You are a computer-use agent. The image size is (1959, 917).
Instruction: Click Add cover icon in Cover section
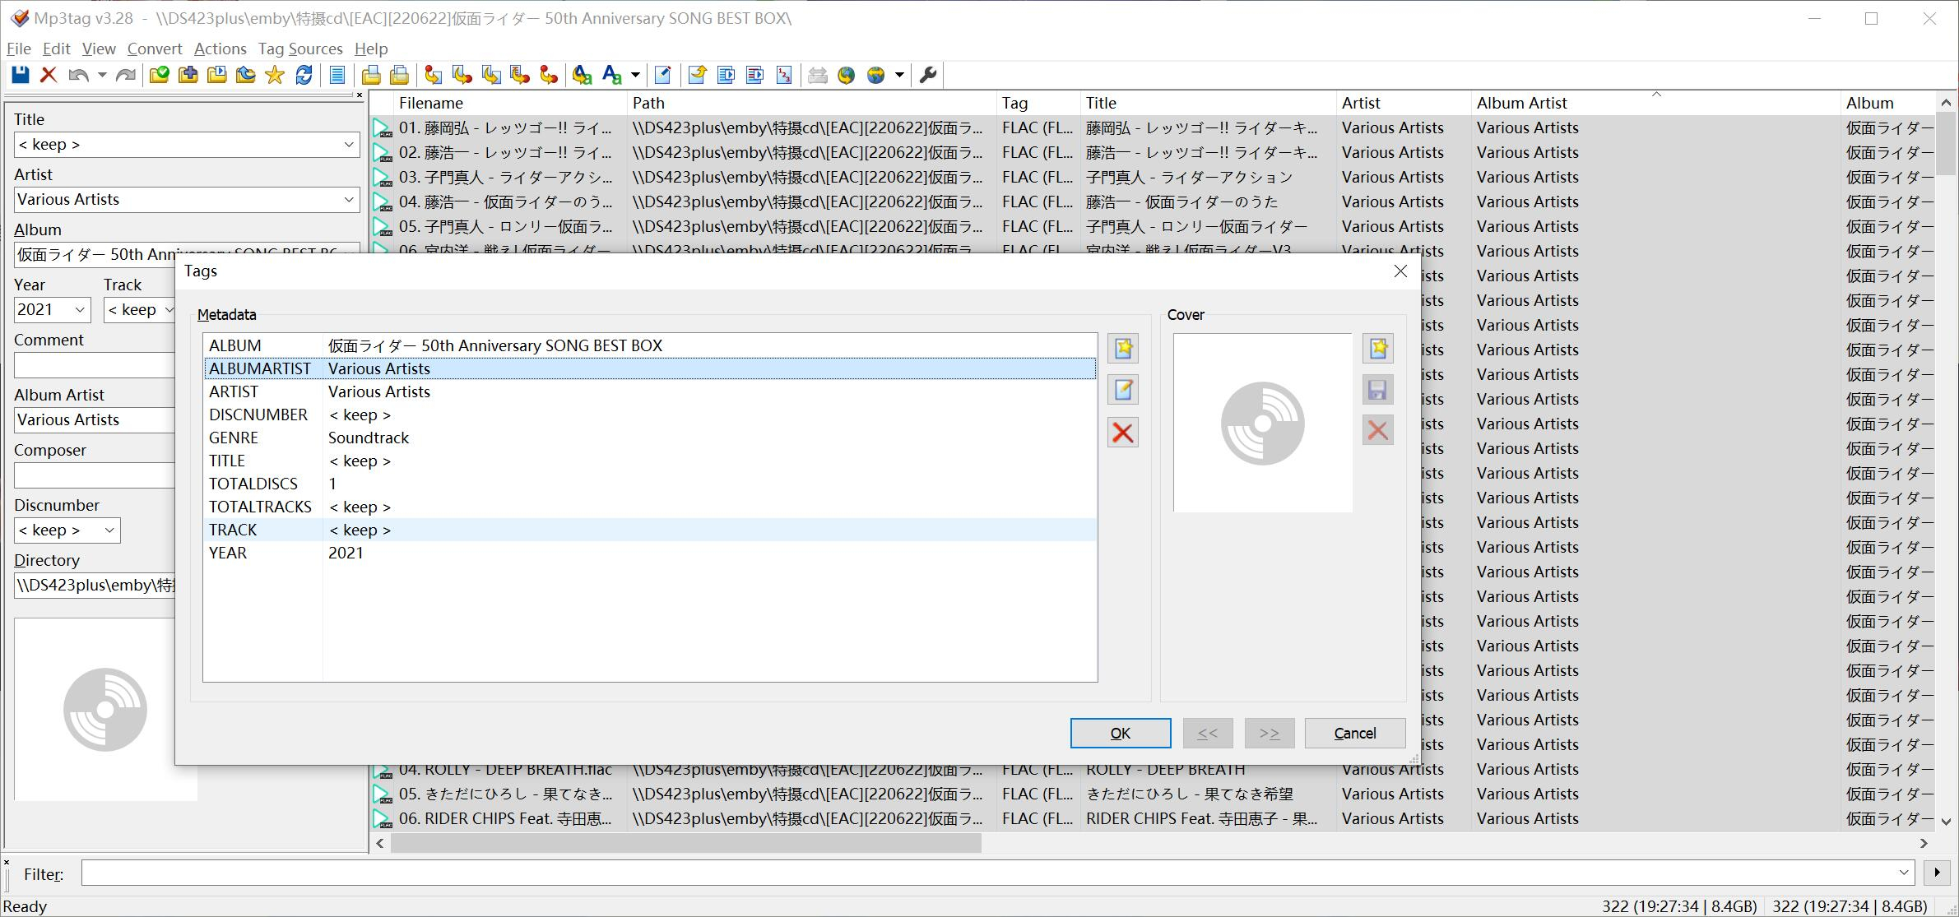1378,349
